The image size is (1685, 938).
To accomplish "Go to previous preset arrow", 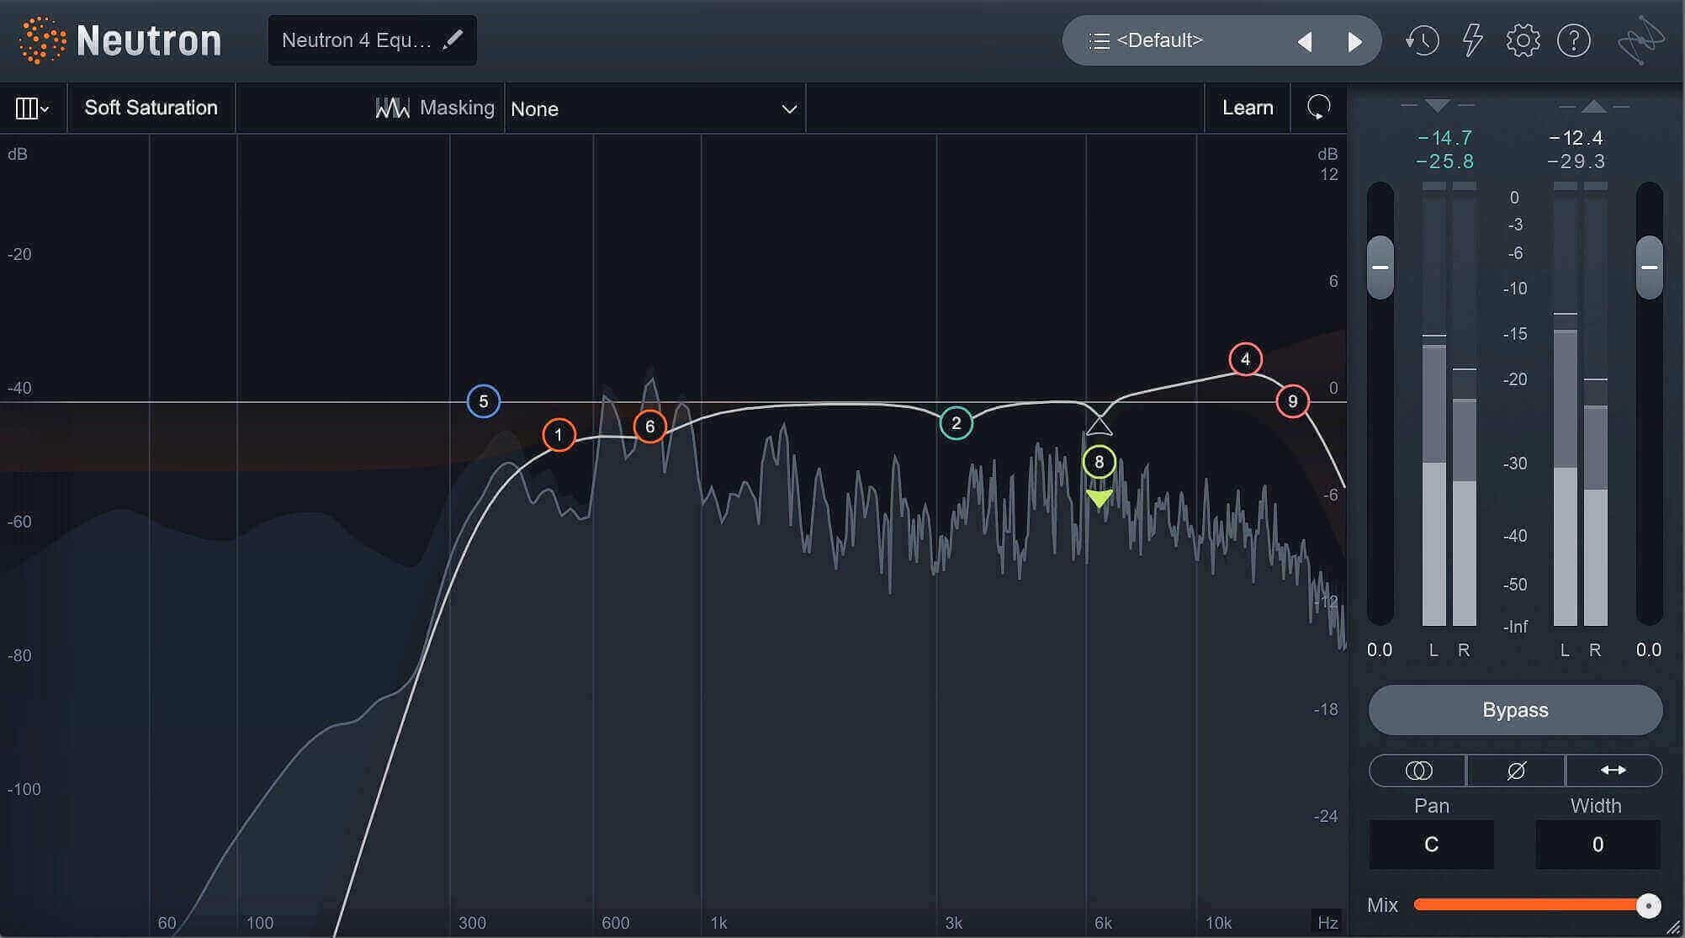I will point(1305,41).
